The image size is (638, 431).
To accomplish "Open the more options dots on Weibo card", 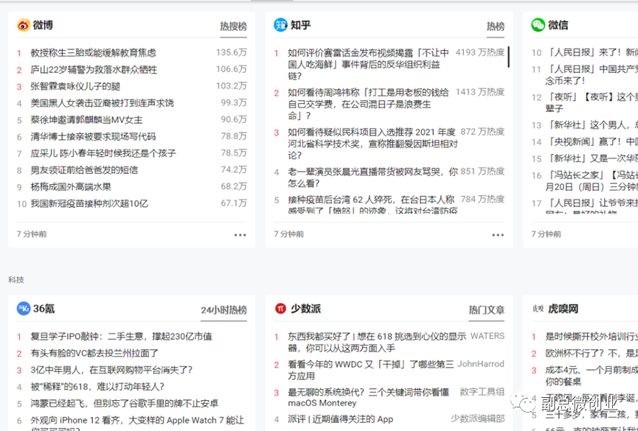I will click(x=240, y=234).
